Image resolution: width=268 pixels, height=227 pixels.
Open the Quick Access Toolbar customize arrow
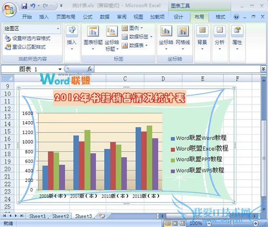click(61, 6)
